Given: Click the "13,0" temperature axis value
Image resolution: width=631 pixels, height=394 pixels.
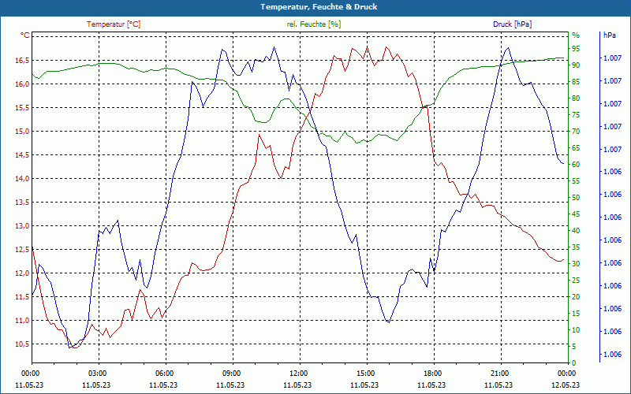Looking at the screenshot, I should tap(22, 226).
